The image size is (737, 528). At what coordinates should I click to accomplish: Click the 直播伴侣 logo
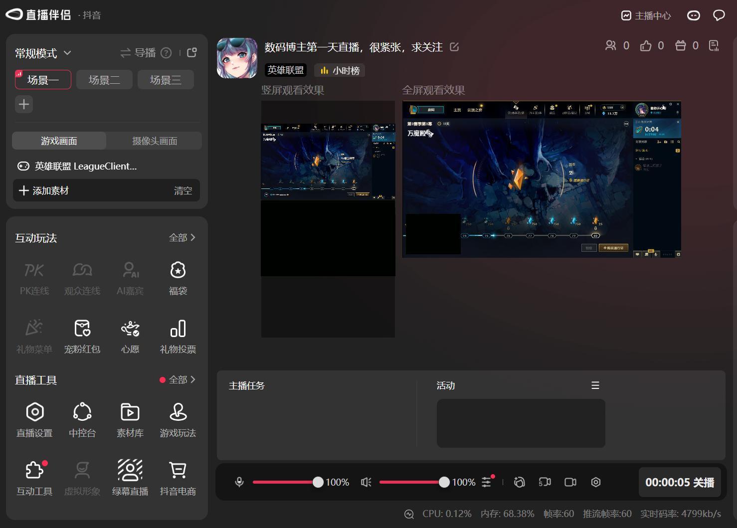pos(38,15)
